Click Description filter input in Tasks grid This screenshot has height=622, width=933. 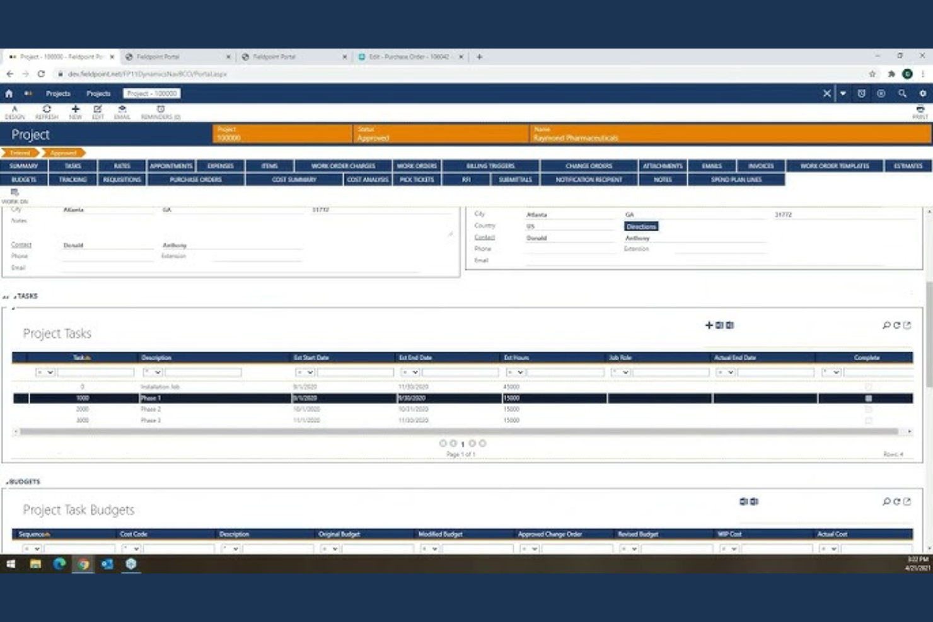click(203, 372)
